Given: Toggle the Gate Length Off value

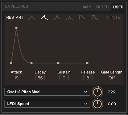Looking at the screenshot, I should click(112, 78).
